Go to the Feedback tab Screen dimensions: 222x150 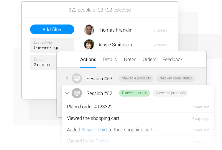coord(172,59)
